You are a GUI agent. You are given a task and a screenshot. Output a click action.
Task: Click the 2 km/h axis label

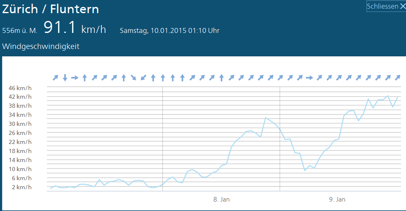[x=22, y=187]
